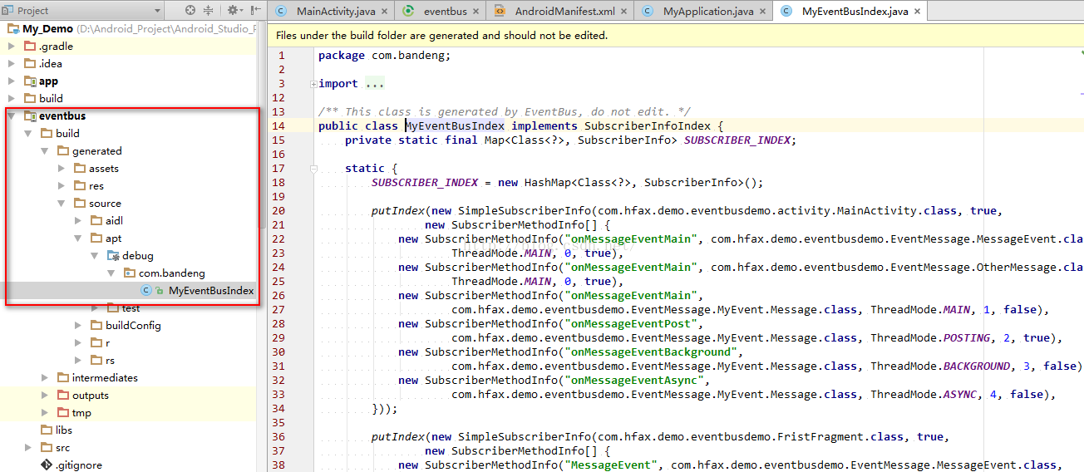
Task: Click line number 14 in gutter
Action: click(x=278, y=126)
